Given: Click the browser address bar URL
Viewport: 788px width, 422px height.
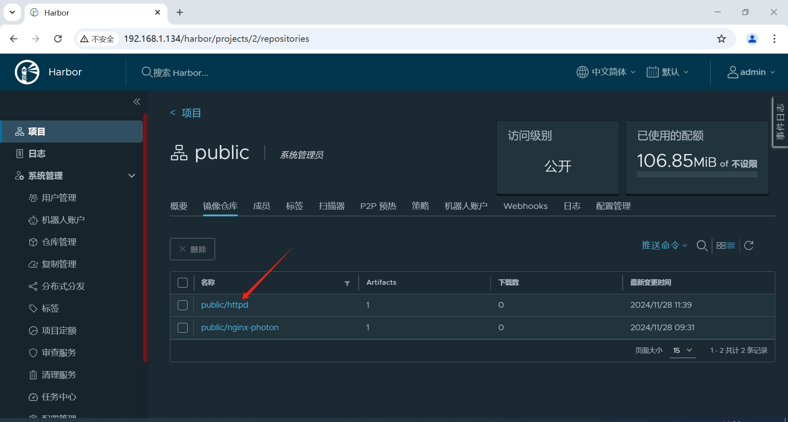Looking at the screenshot, I should click(x=216, y=39).
